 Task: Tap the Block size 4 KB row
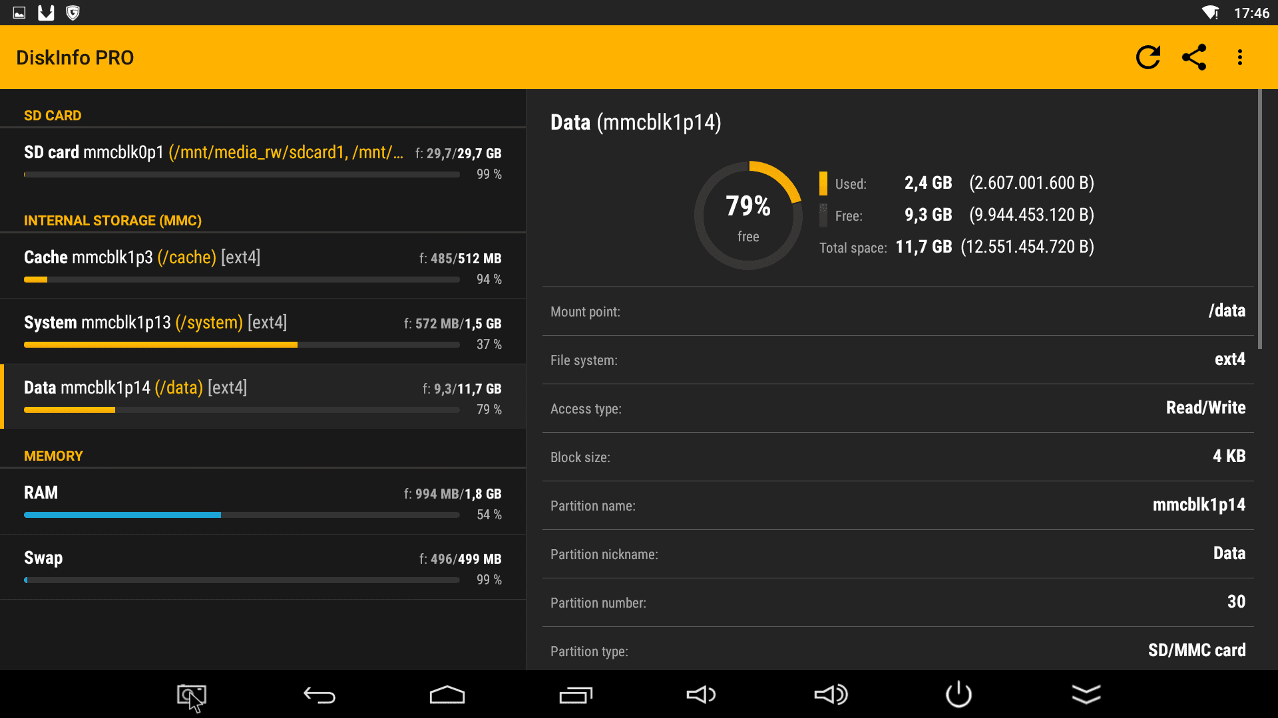click(898, 457)
